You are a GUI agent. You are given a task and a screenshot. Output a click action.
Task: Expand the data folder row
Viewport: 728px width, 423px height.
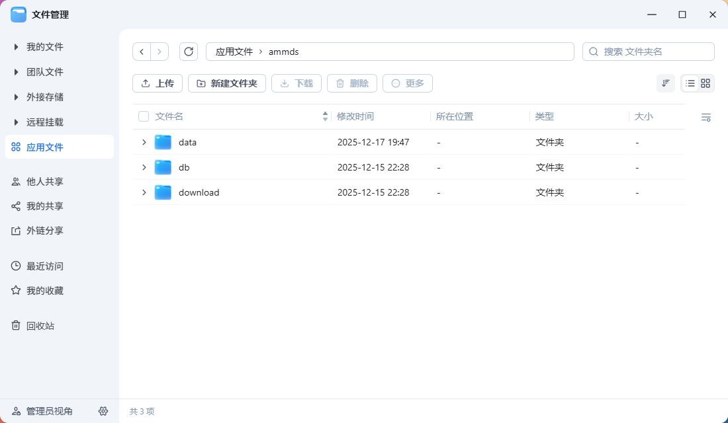(144, 141)
